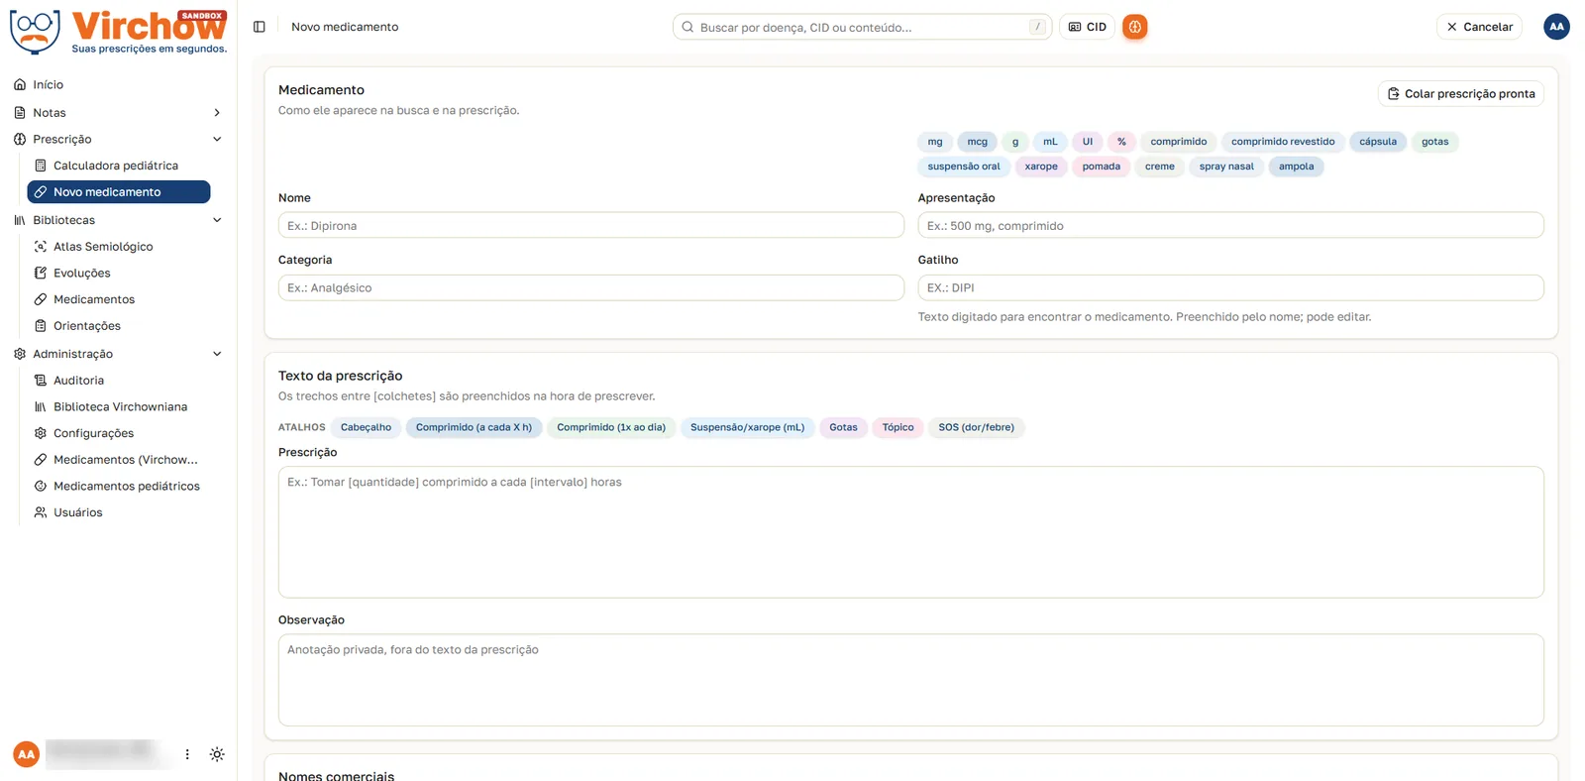The width and height of the screenshot is (1585, 781).
Task: Collapse the Prescrição section chevron
Action: tap(217, 140)
